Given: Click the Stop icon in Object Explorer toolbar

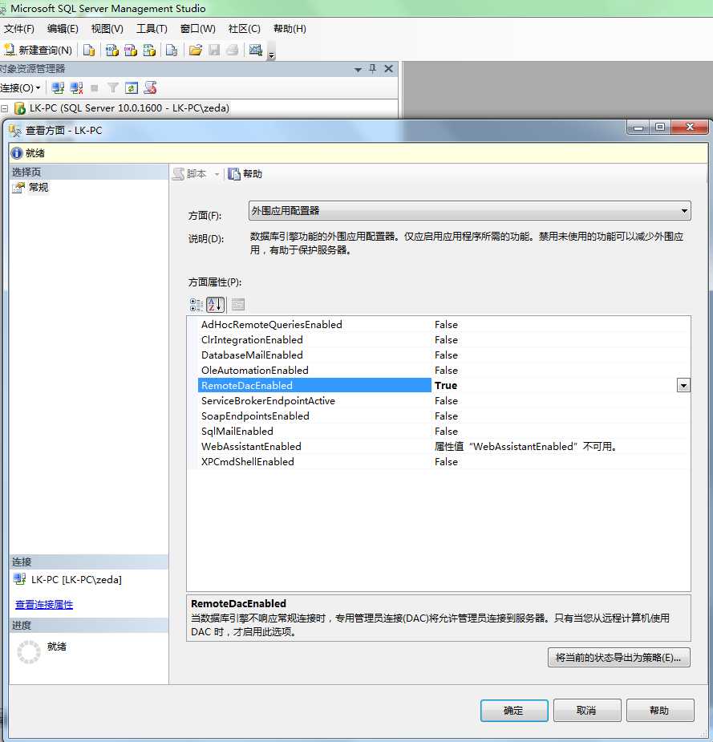Looking at the screenshot, I should (95, 88).
